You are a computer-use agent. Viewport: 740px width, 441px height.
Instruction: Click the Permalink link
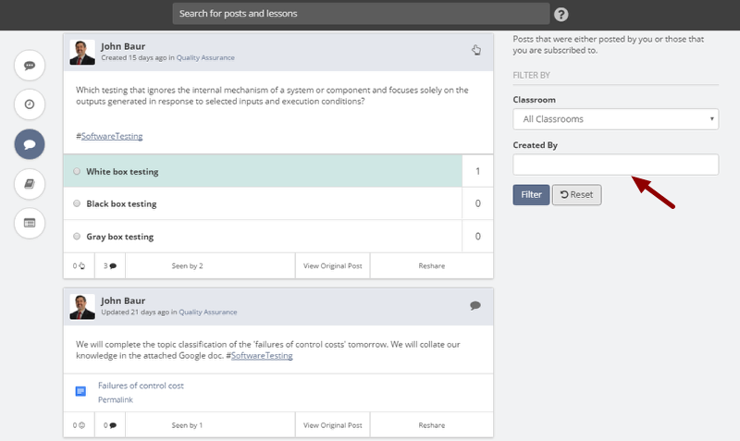point(116,399)
